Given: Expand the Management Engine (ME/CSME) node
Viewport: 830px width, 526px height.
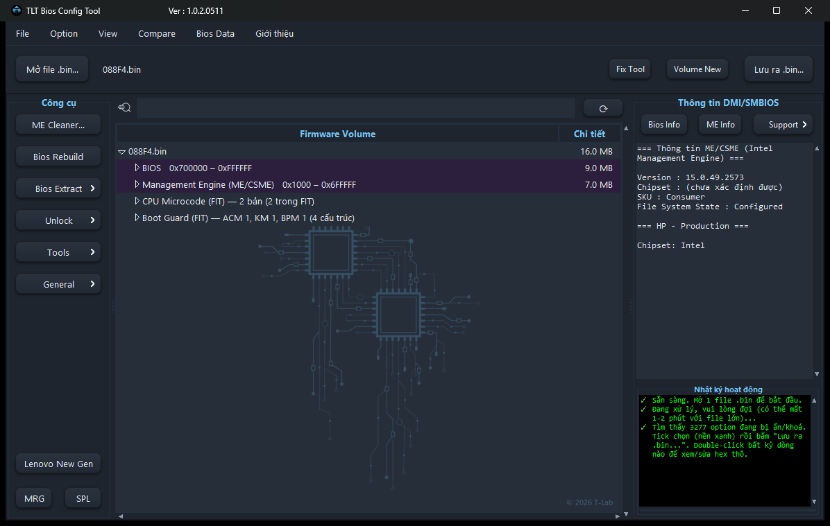Looking at the screenshot, I should point(137,184).
